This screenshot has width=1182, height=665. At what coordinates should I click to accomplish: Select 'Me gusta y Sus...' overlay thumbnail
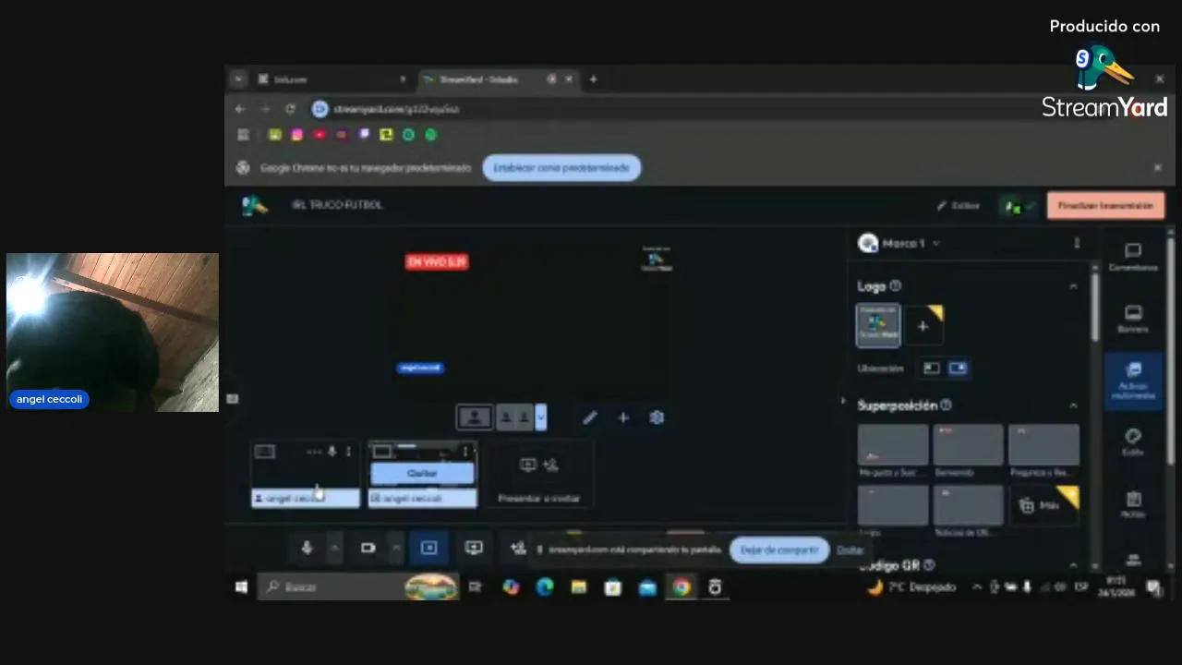pyautogui.click(x=893, y=445)
